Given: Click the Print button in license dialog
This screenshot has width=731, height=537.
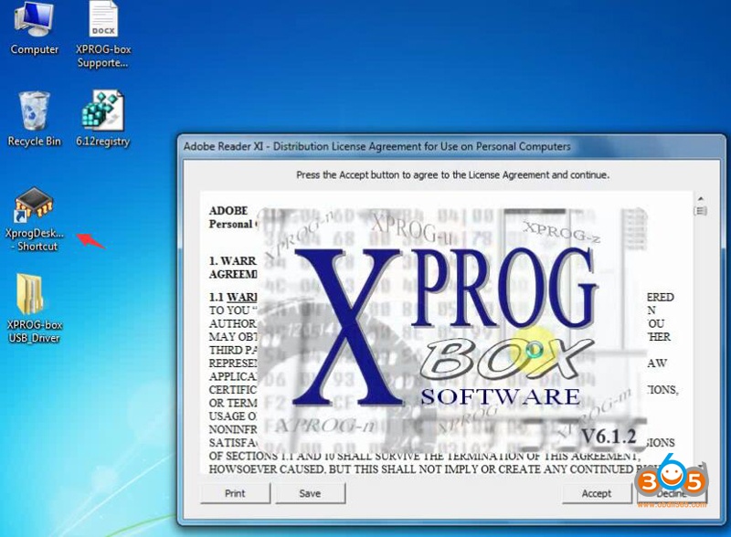Looking at the screenshot, I should tap(235, 493).
